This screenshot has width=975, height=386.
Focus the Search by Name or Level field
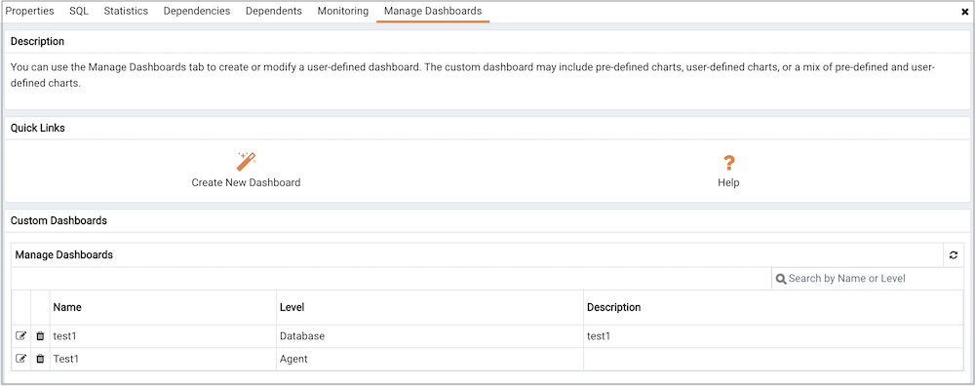point(868,279)
